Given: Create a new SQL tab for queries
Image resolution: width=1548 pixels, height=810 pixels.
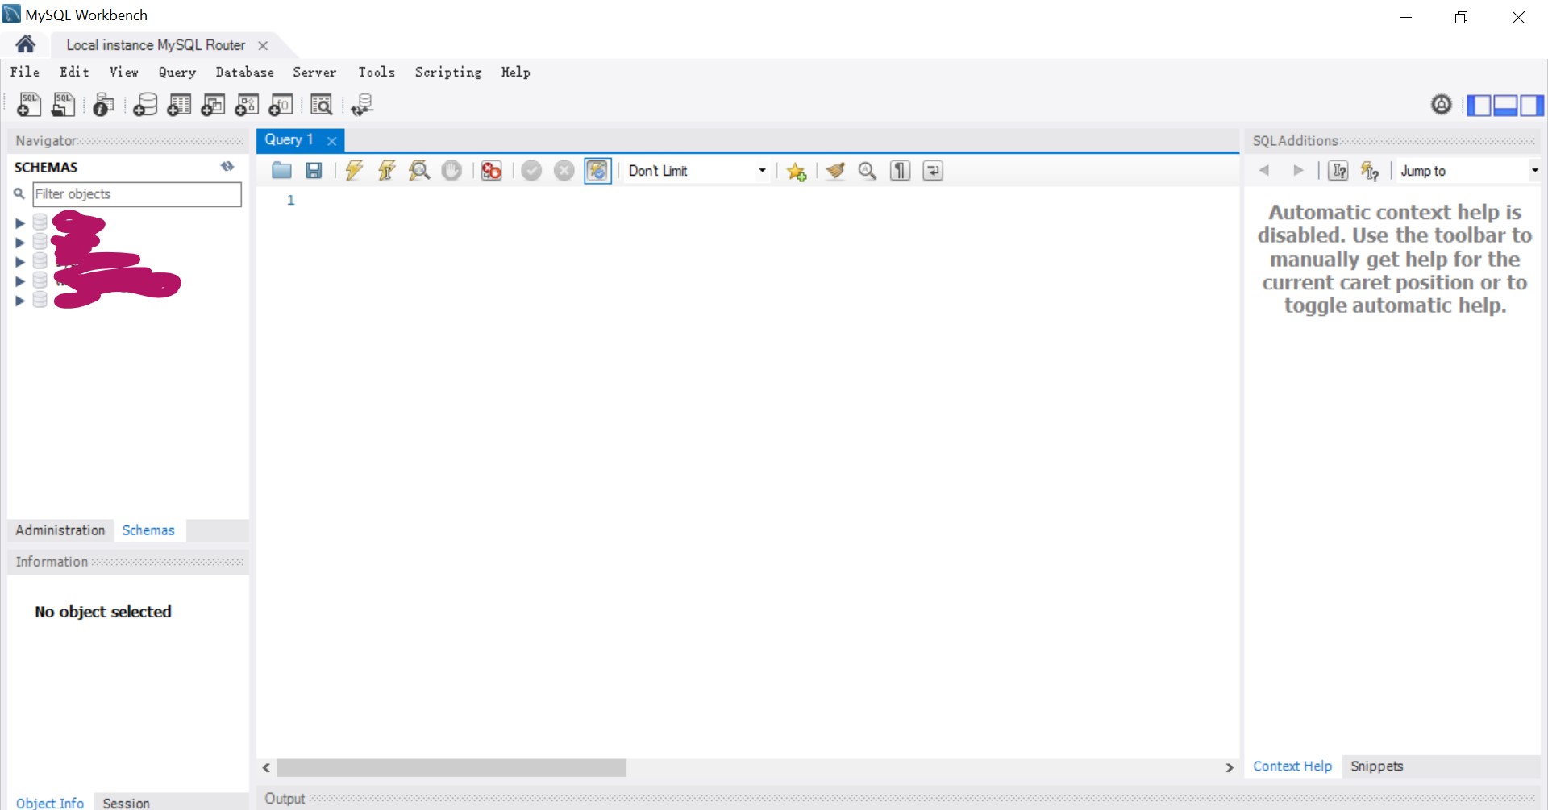Looking at the screenshot, I should pyautogui.click(x=29, y=105).
